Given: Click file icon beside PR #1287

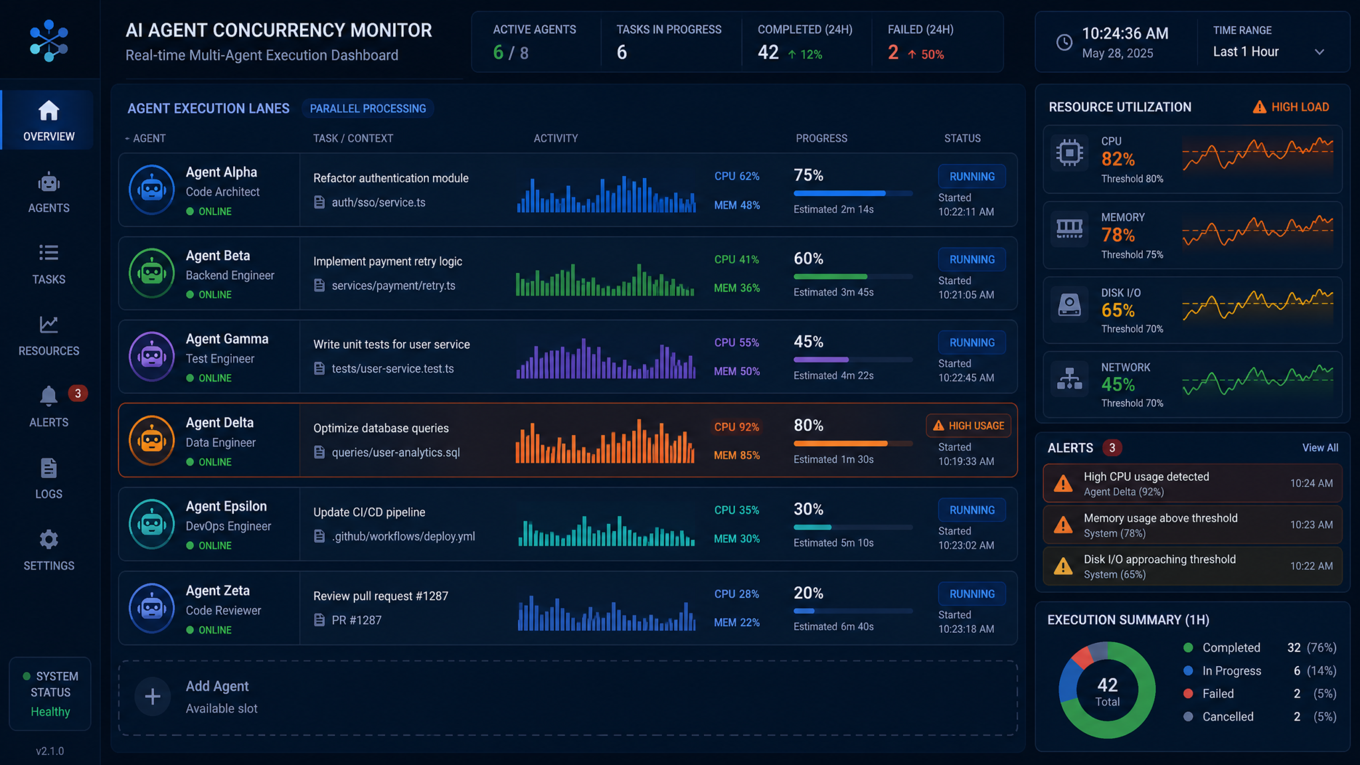Looking at the screenshot, I should coord(319,620).
